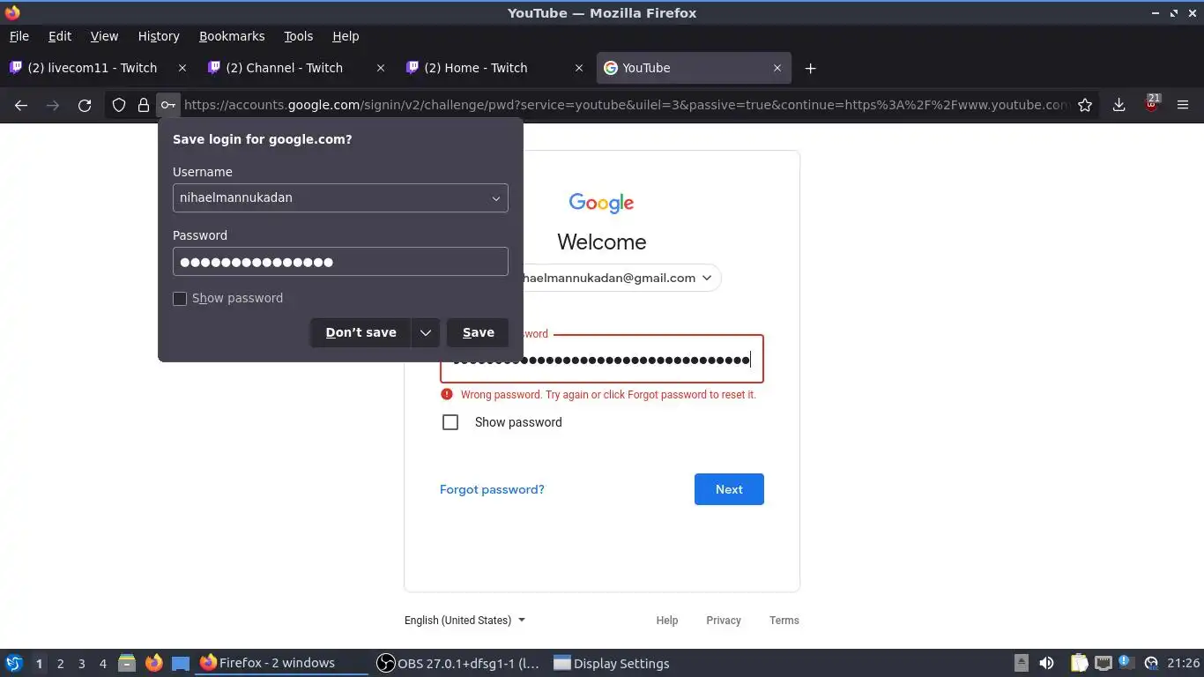This screenshot has width=1204, height=677.
Task: Click the Save button in the login popup
Action: point(478,332)
